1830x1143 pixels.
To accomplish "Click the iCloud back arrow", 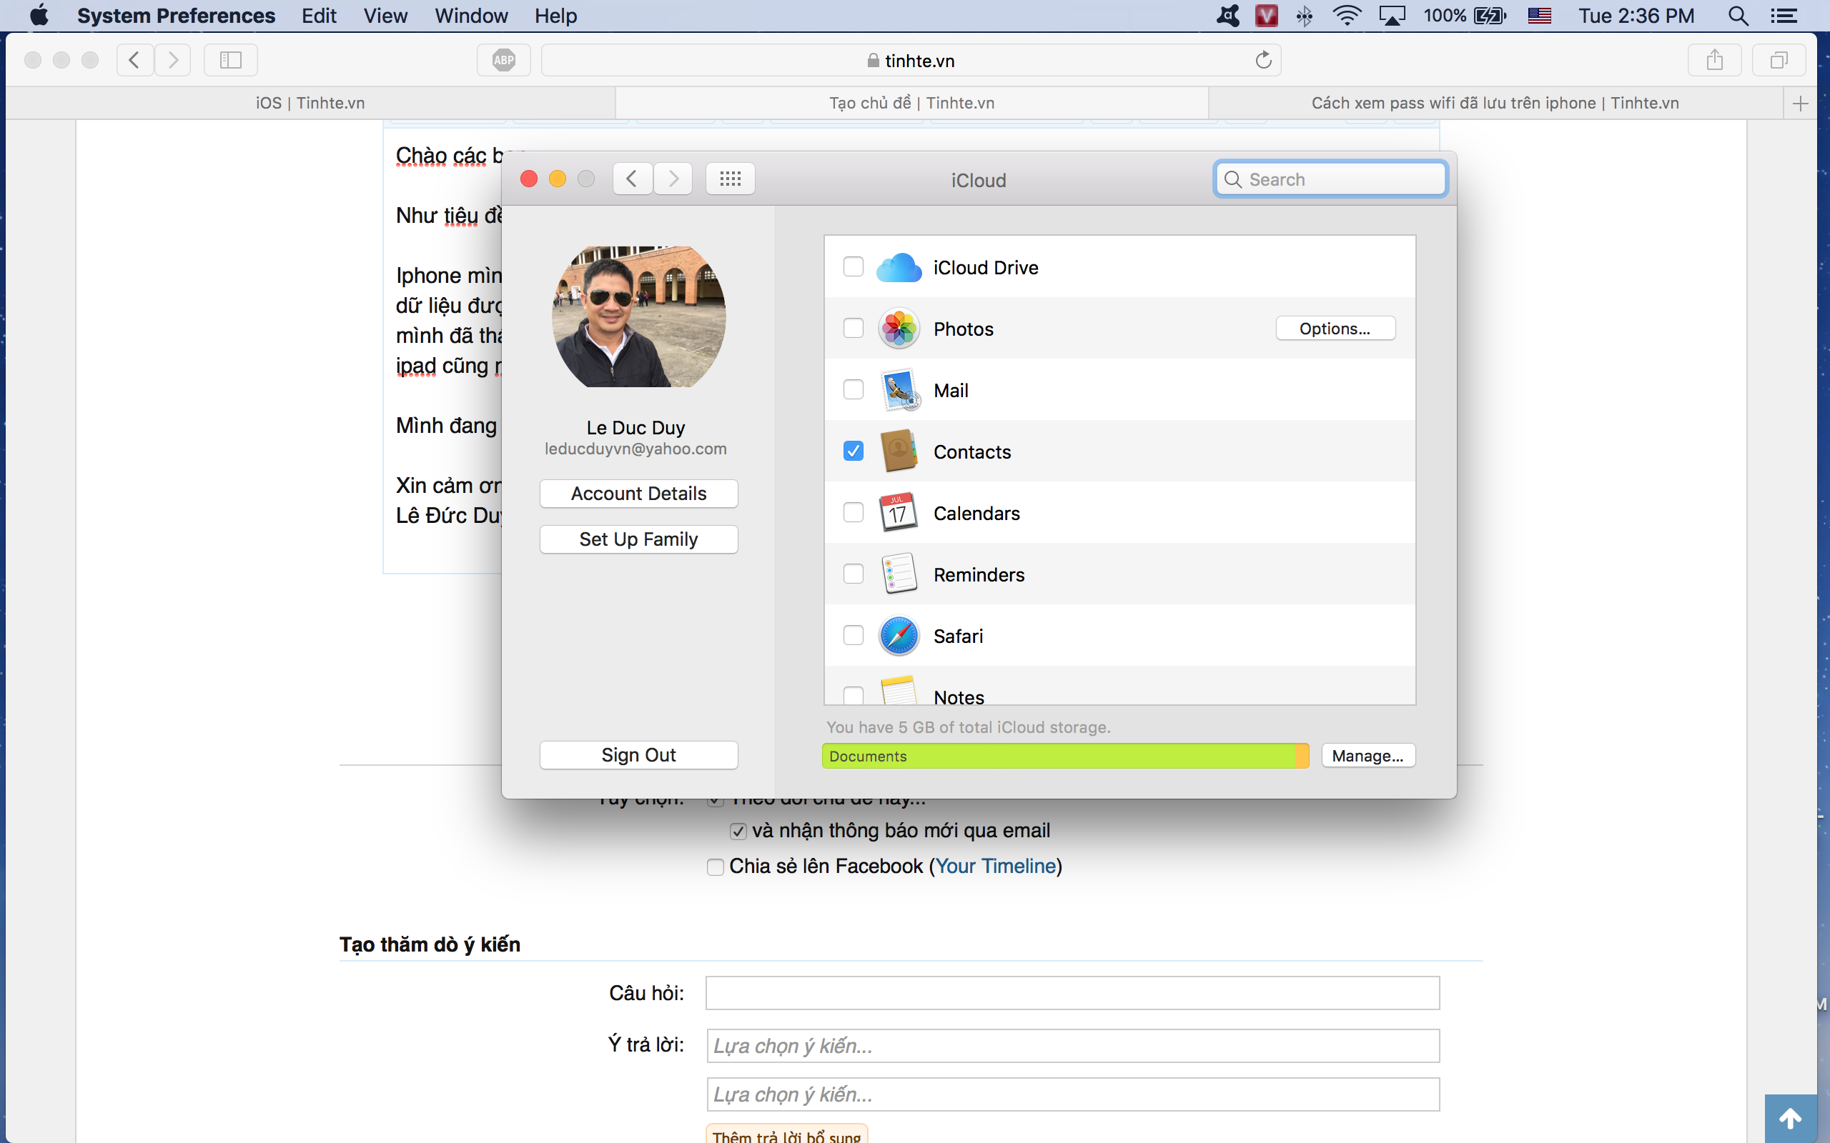I will pos(632,179).
